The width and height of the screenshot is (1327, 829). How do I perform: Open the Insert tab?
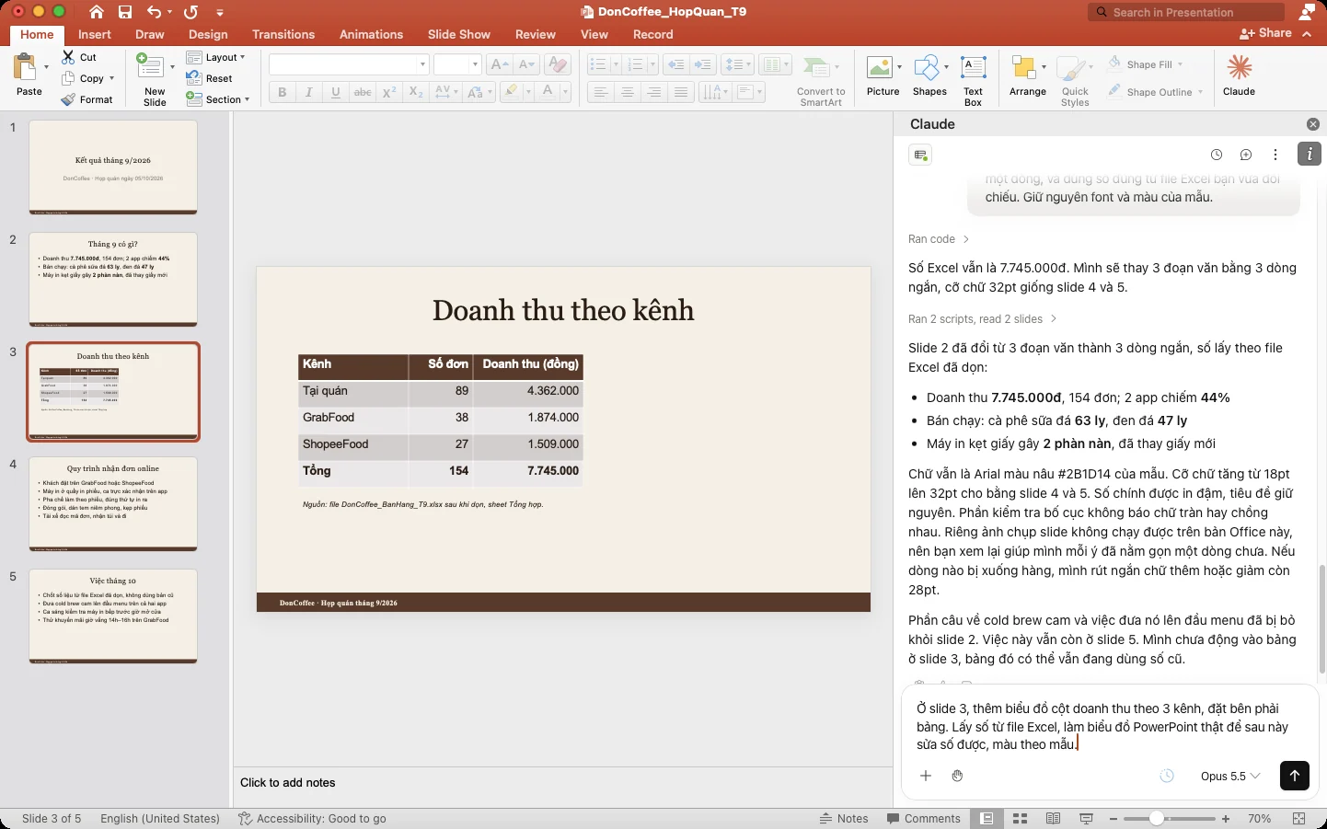click(x=95, y=34)
